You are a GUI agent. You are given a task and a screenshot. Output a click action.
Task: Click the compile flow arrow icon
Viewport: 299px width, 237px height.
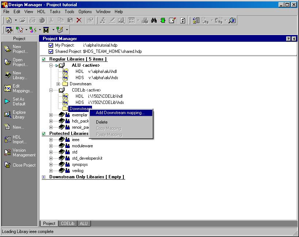[32, 30]
